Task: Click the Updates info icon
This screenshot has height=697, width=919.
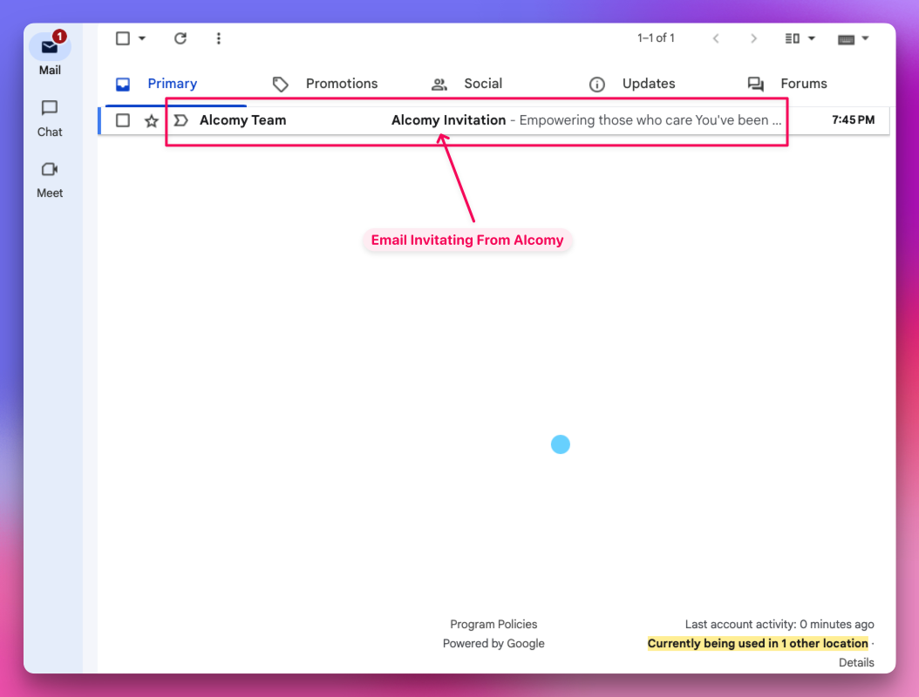Action: coord(596,85)
